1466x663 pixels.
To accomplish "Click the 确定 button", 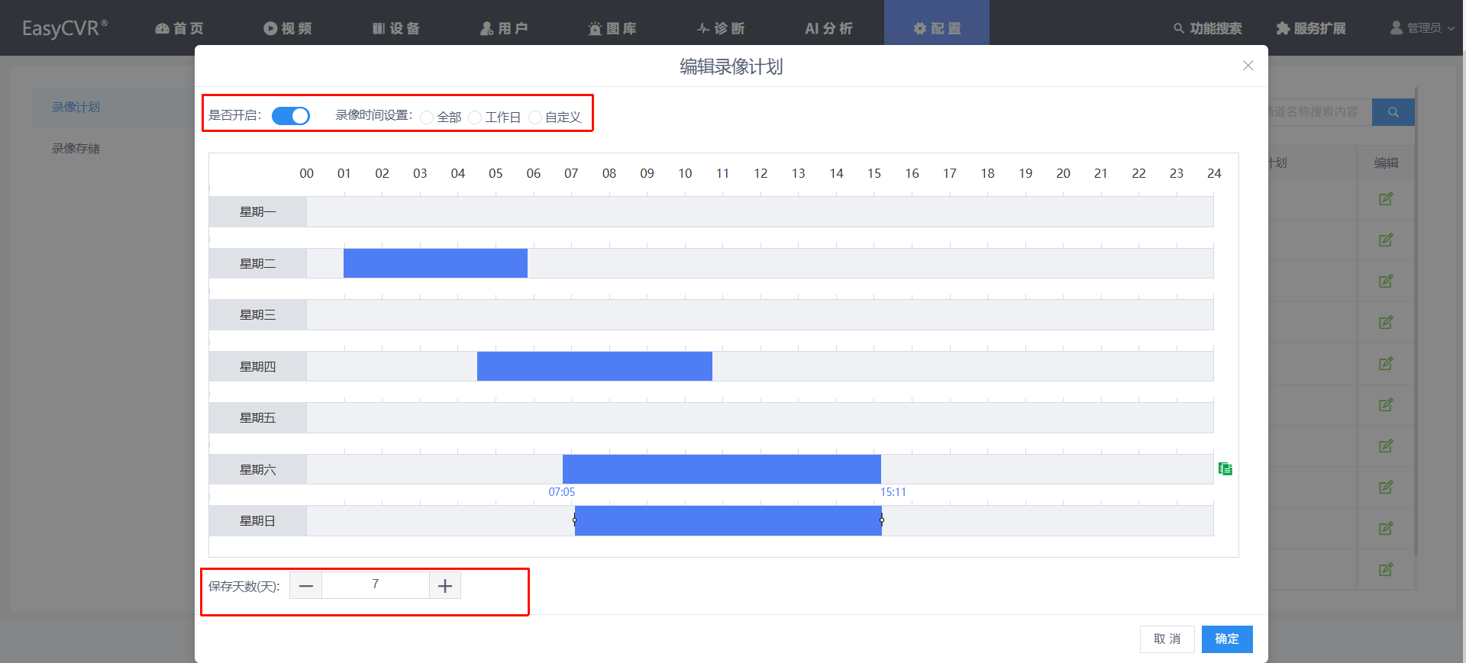I will (x=1226, y=639).
